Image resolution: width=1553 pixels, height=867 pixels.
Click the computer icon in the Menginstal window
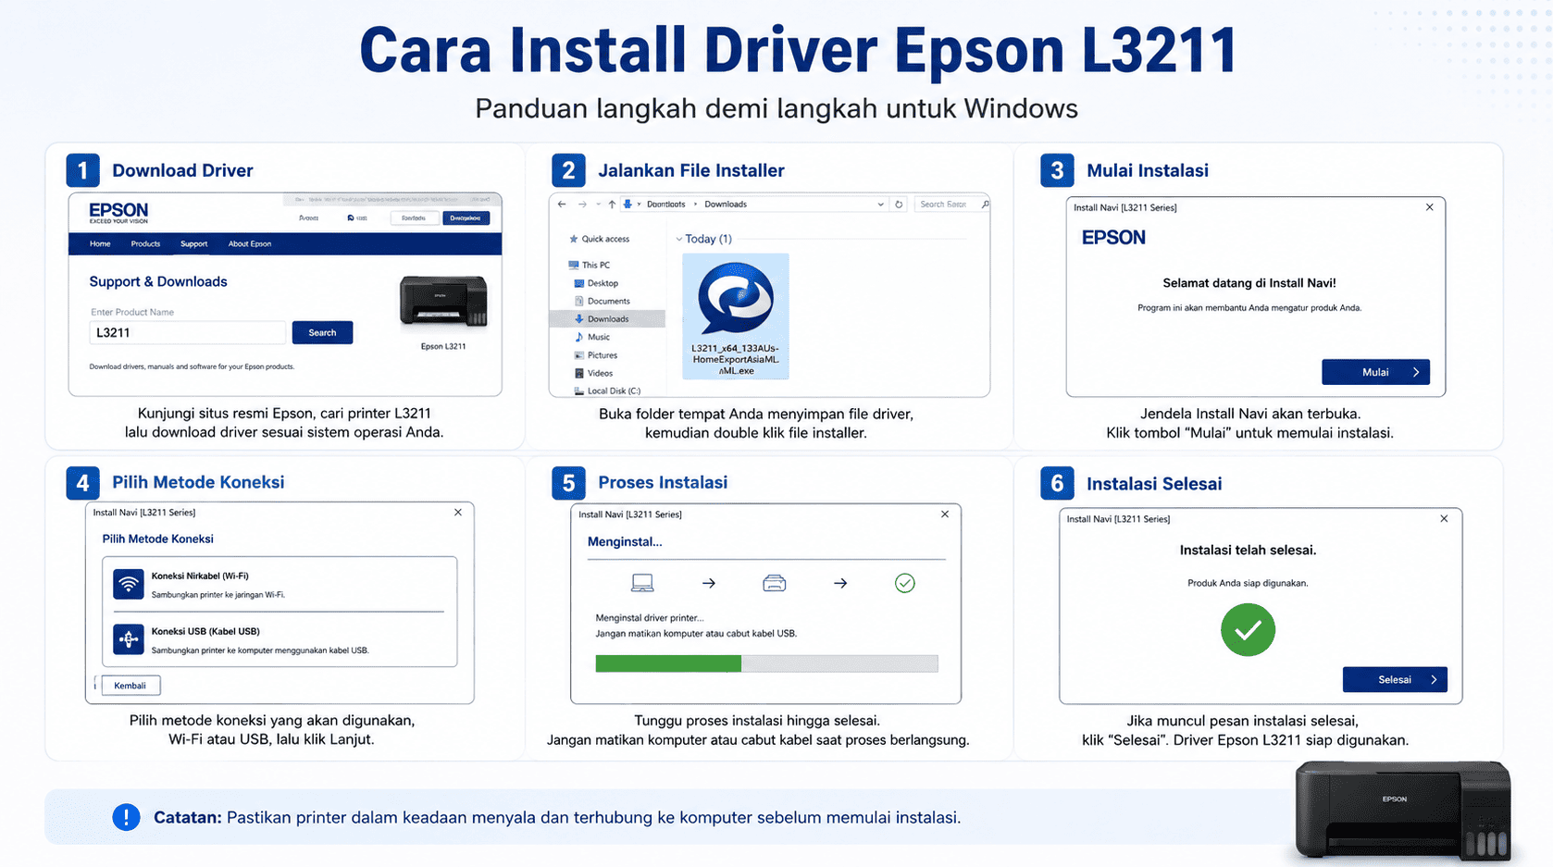coord(642,583)
